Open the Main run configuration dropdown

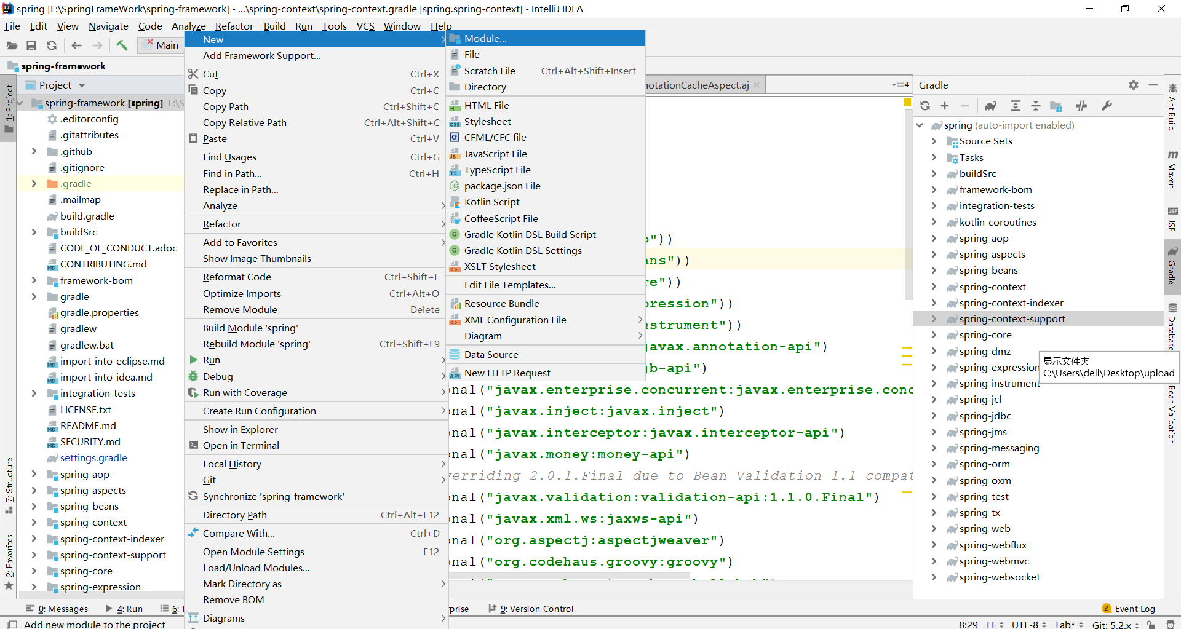(x=161, y=45)
